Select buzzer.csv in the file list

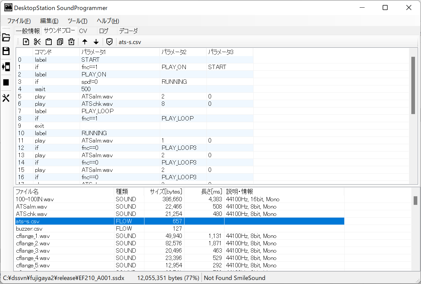click(x=29, y=229)
